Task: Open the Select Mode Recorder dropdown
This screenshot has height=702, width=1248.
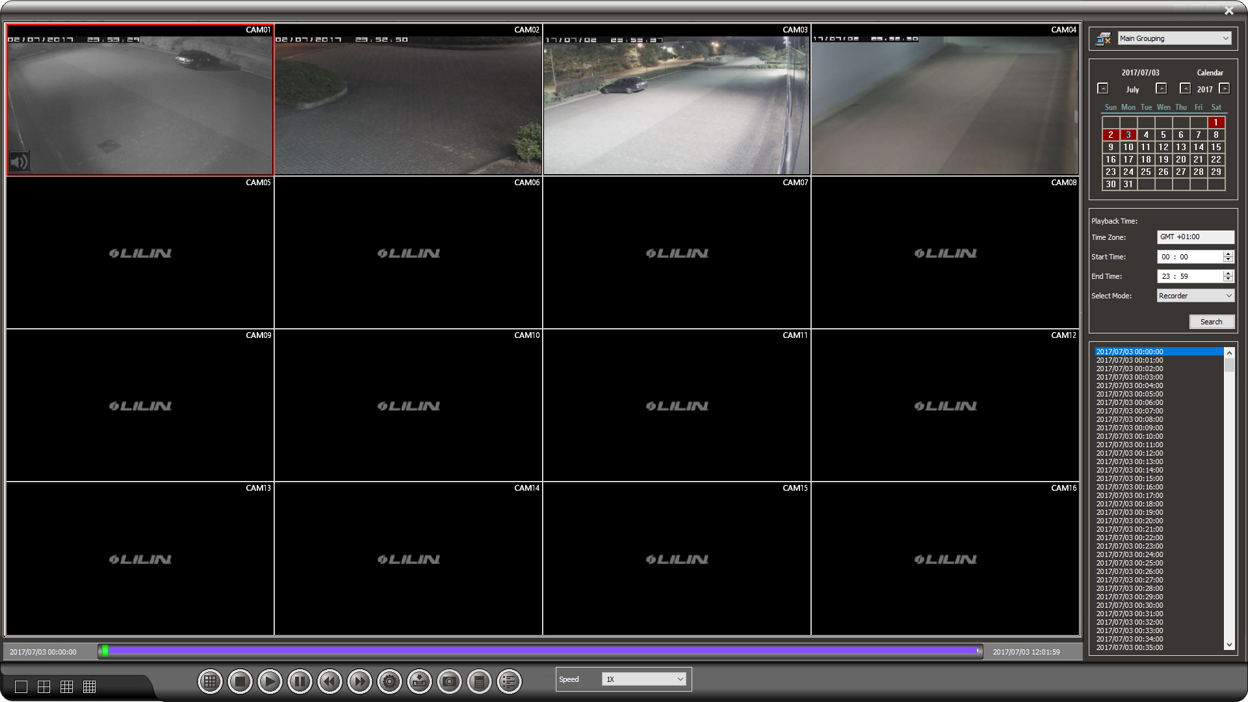Action: 1195,296
